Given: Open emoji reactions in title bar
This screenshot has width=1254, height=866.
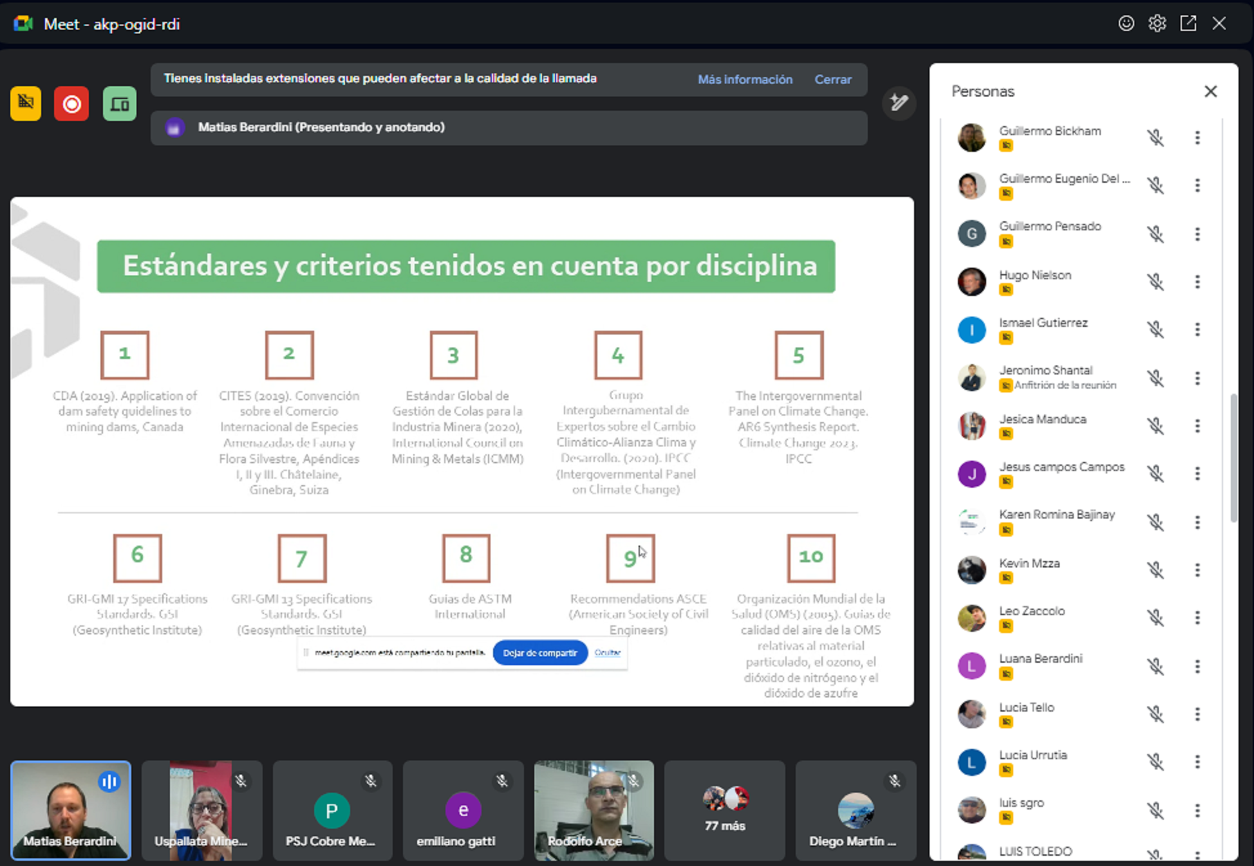Looking at the screenshot, I should coord(1126,24).
